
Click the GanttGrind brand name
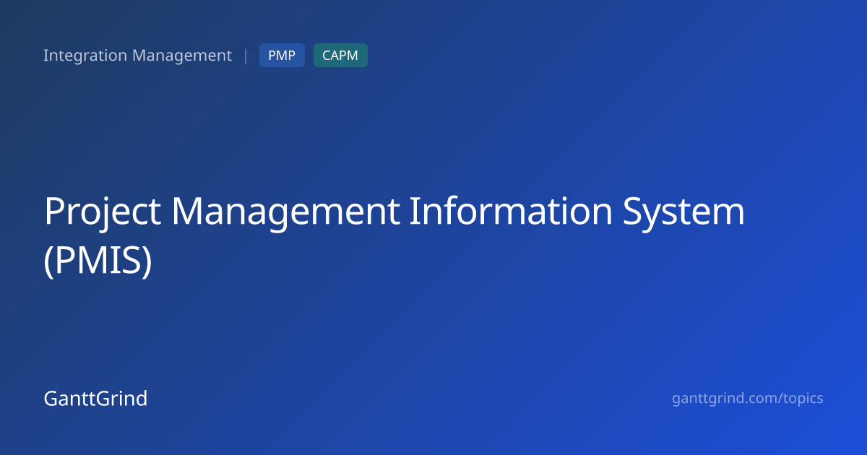(x=95, y=399)
